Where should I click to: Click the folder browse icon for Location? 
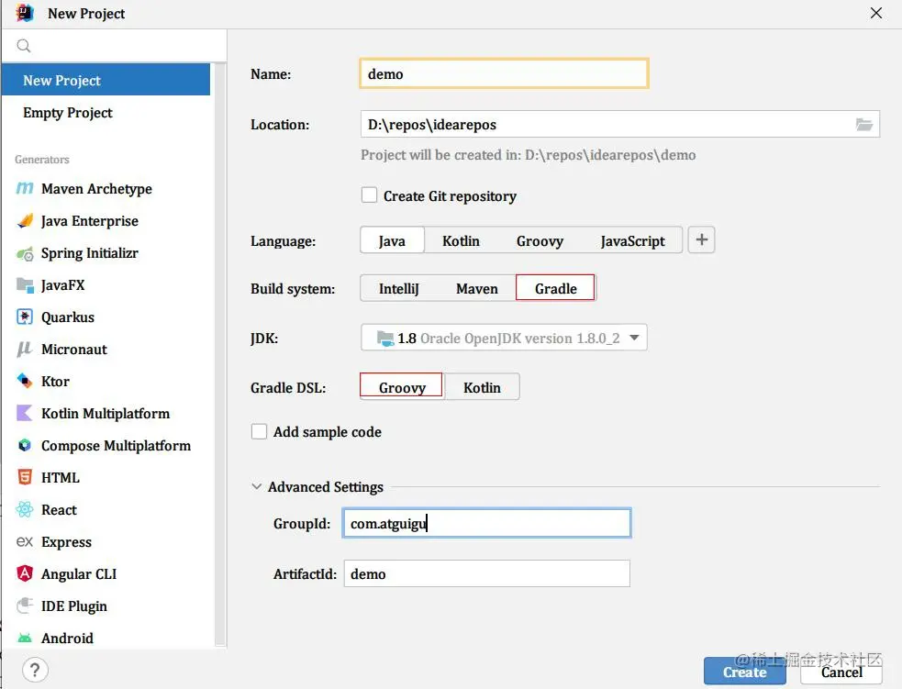863,124
